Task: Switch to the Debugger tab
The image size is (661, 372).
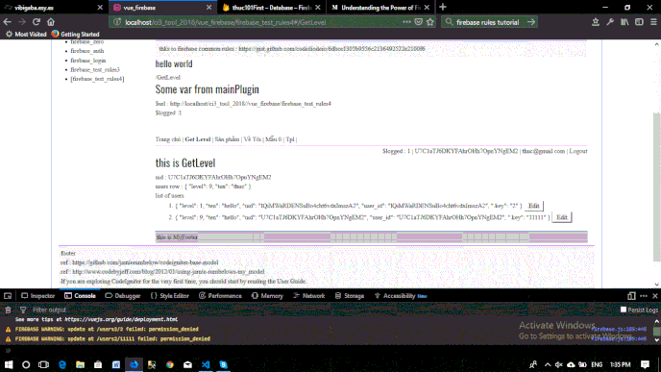Action: click(x=123, y=296)
